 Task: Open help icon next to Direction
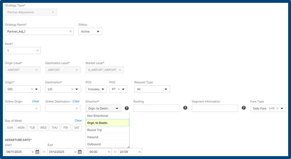tap(127, 108)
